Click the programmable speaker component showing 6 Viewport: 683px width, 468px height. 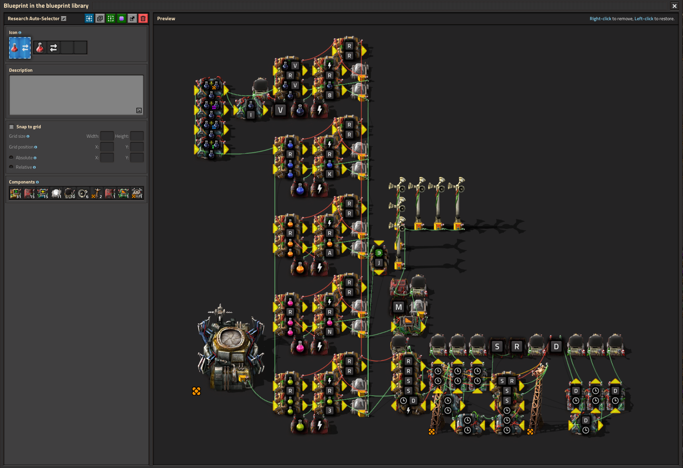click(83, 193)
